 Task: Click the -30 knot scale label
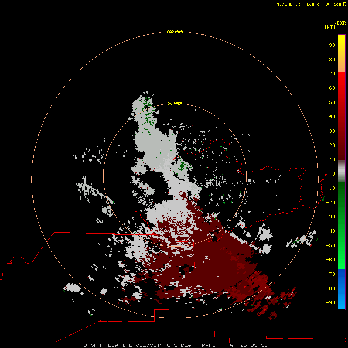(x=331, y=217)
